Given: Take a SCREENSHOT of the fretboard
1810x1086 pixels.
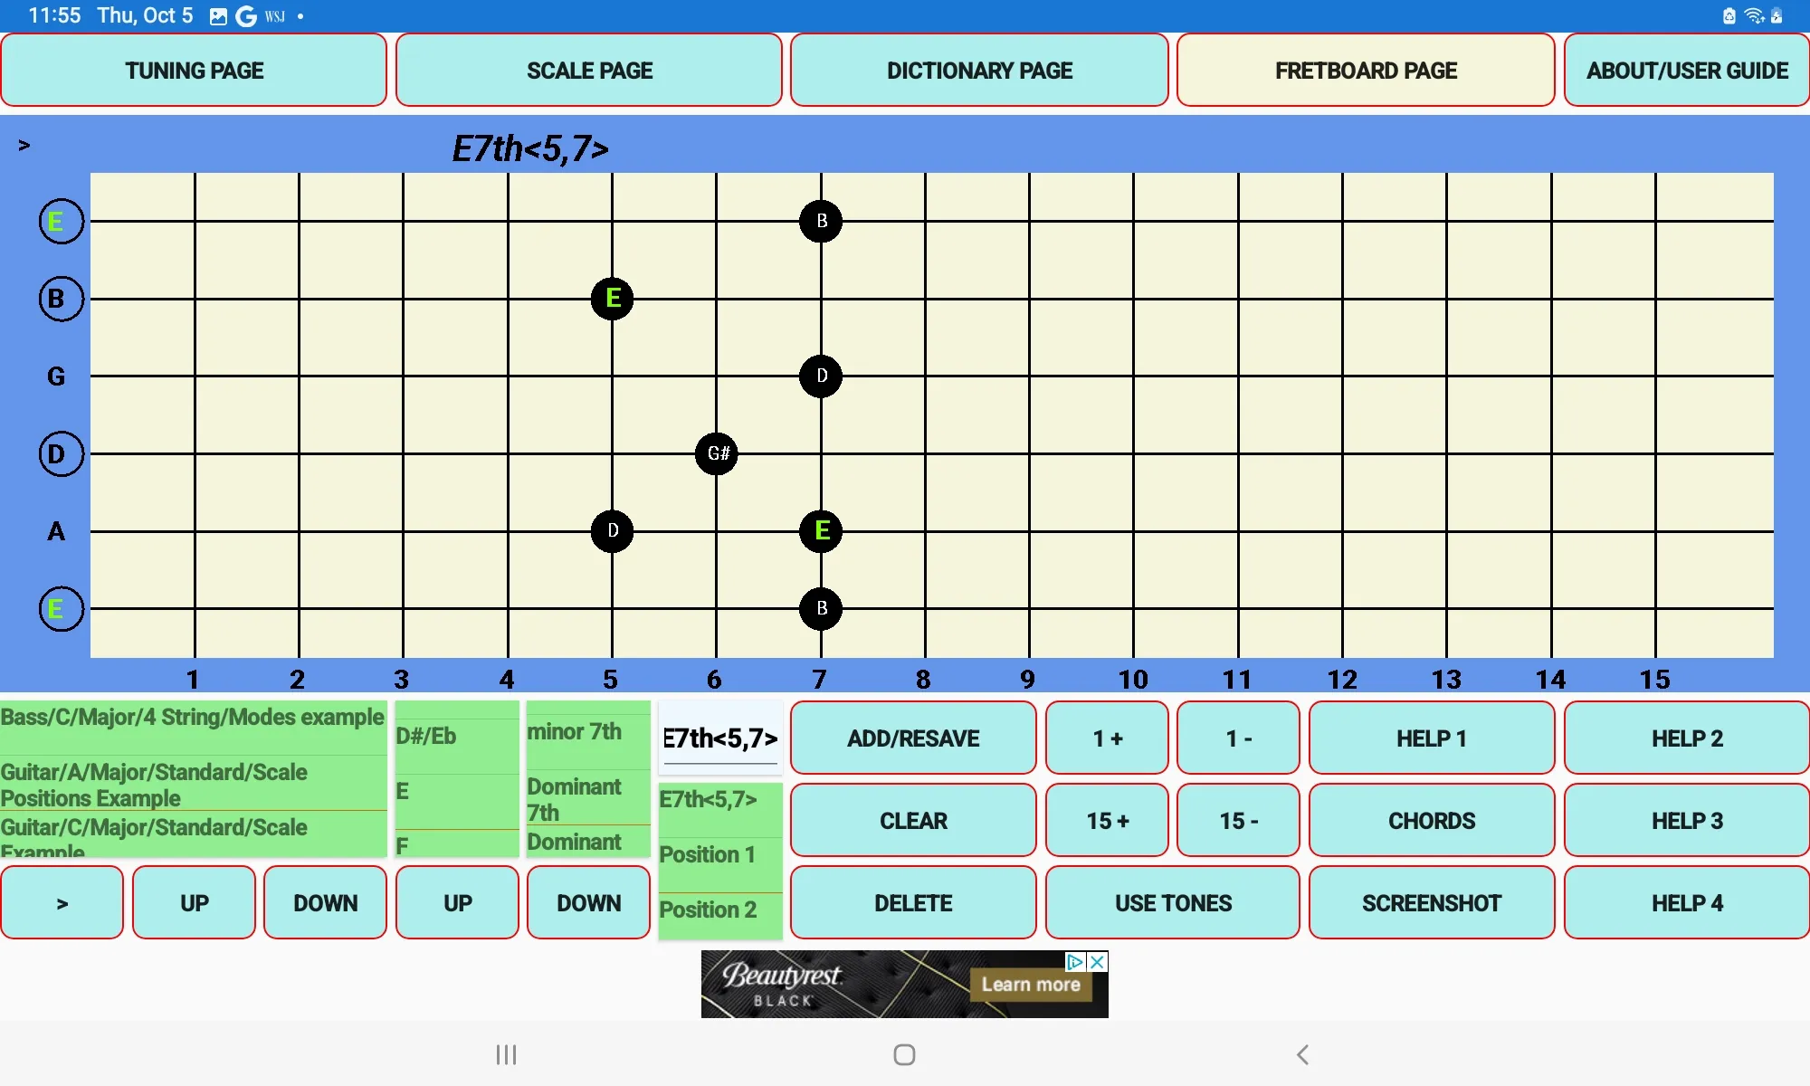Looking at the screenshot, I should coord(1432,902).
